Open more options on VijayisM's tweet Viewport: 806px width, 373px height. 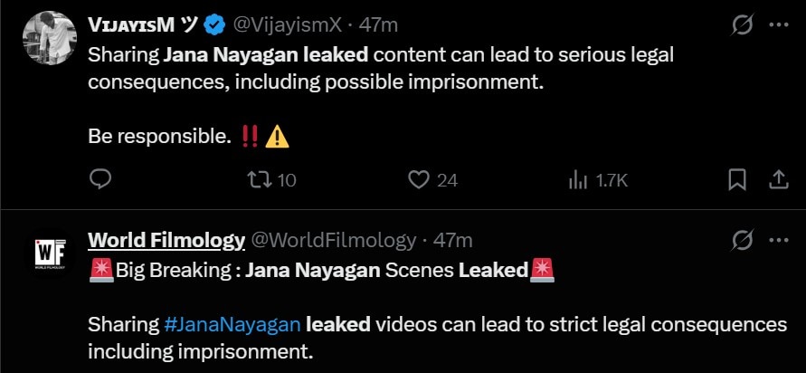(x=777, y=24)
